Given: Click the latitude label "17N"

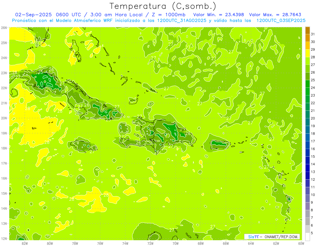Looking at the screenshot, I should click(x=4, y=163).
